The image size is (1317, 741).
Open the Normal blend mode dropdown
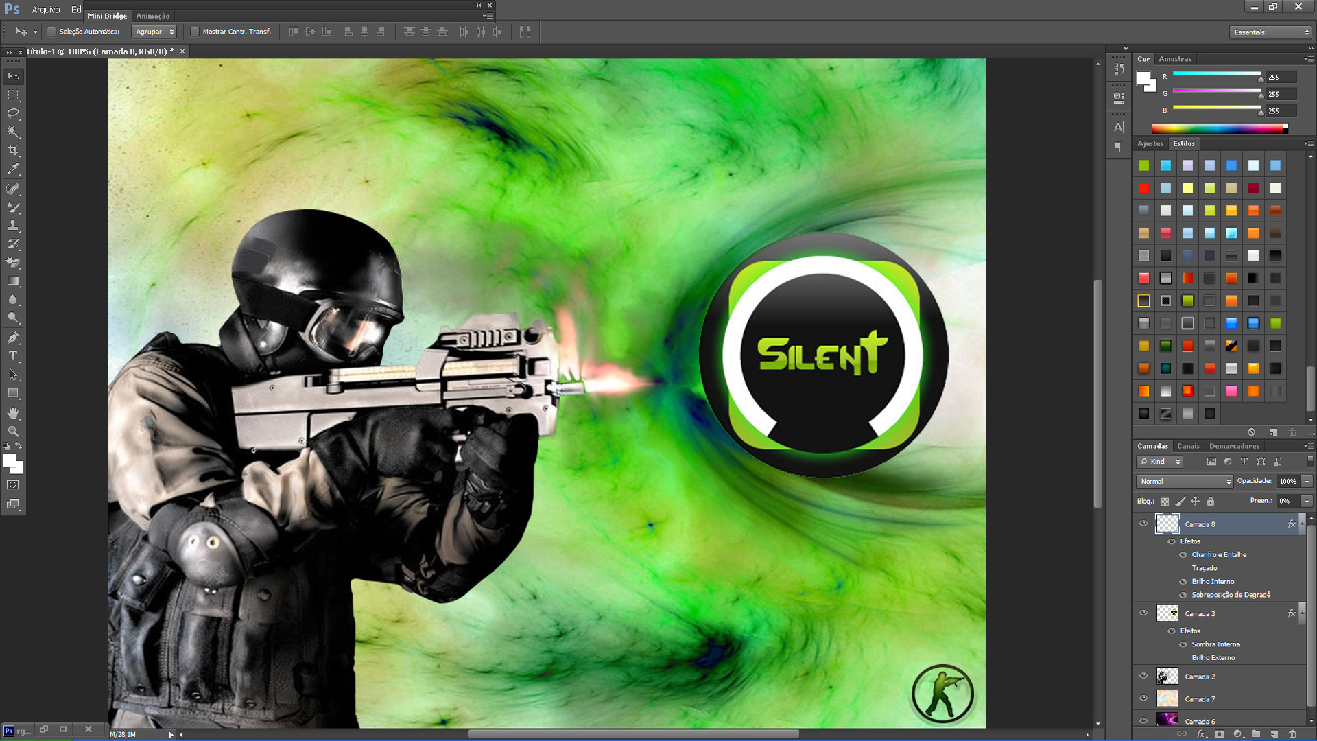[x=1185, y=482]
